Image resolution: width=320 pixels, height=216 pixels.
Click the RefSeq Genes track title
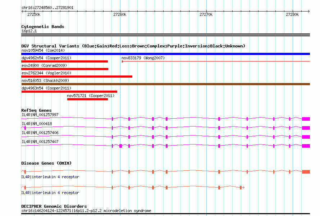(x=36, y=110)
